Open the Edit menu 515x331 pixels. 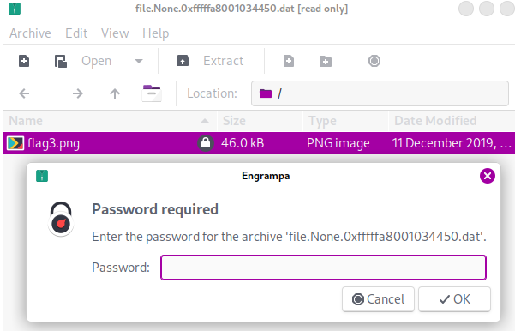click(x=76, y=33)
